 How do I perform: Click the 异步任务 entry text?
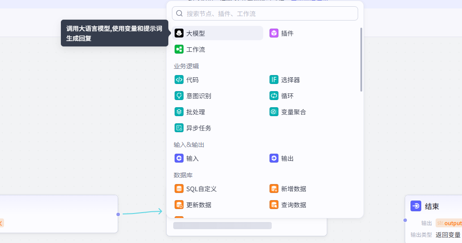coord(199,128)
